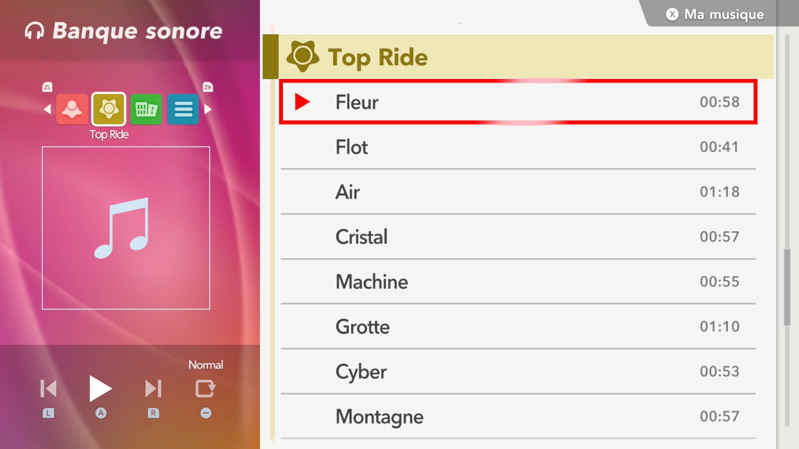This screenshot has width=799, height=449.
Task: Select the blue list category icon
Action: 183,109
